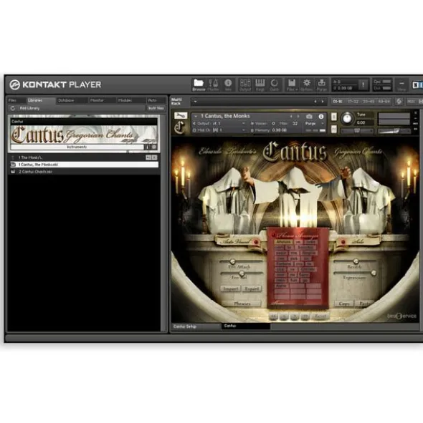Image resolution: width=423 pixels, height=423 pixels.
Task: Select 2 Cantus Chants instrument row
Action: tap(83, 172)
